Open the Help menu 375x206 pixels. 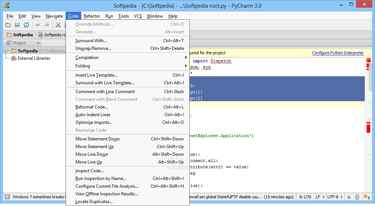173,16
